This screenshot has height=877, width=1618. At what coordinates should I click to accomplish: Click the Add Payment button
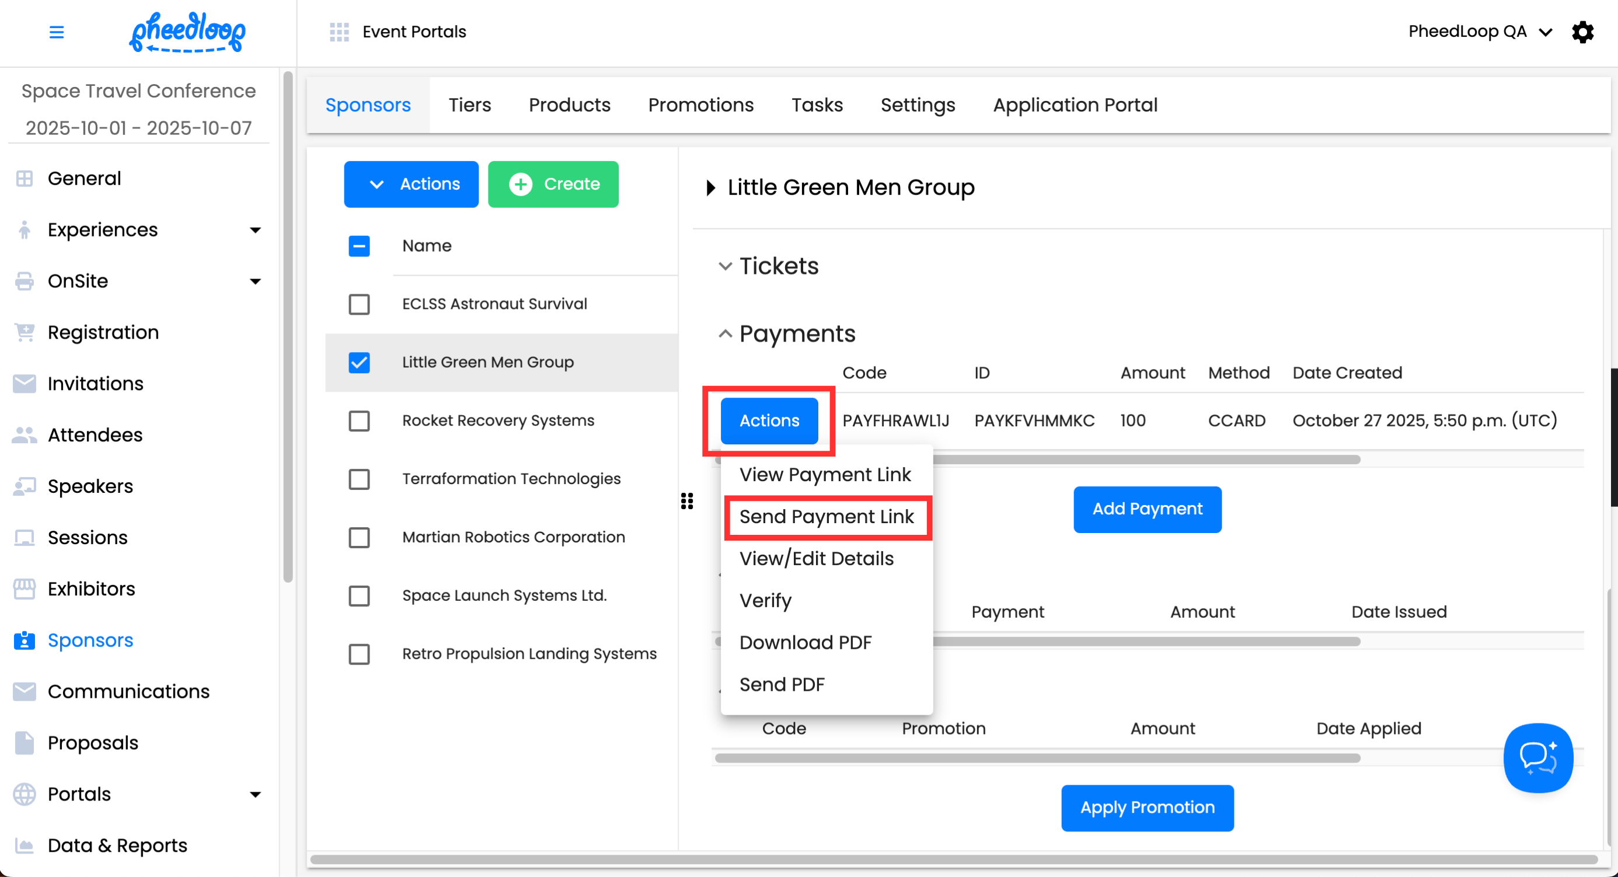point(1147,509)
